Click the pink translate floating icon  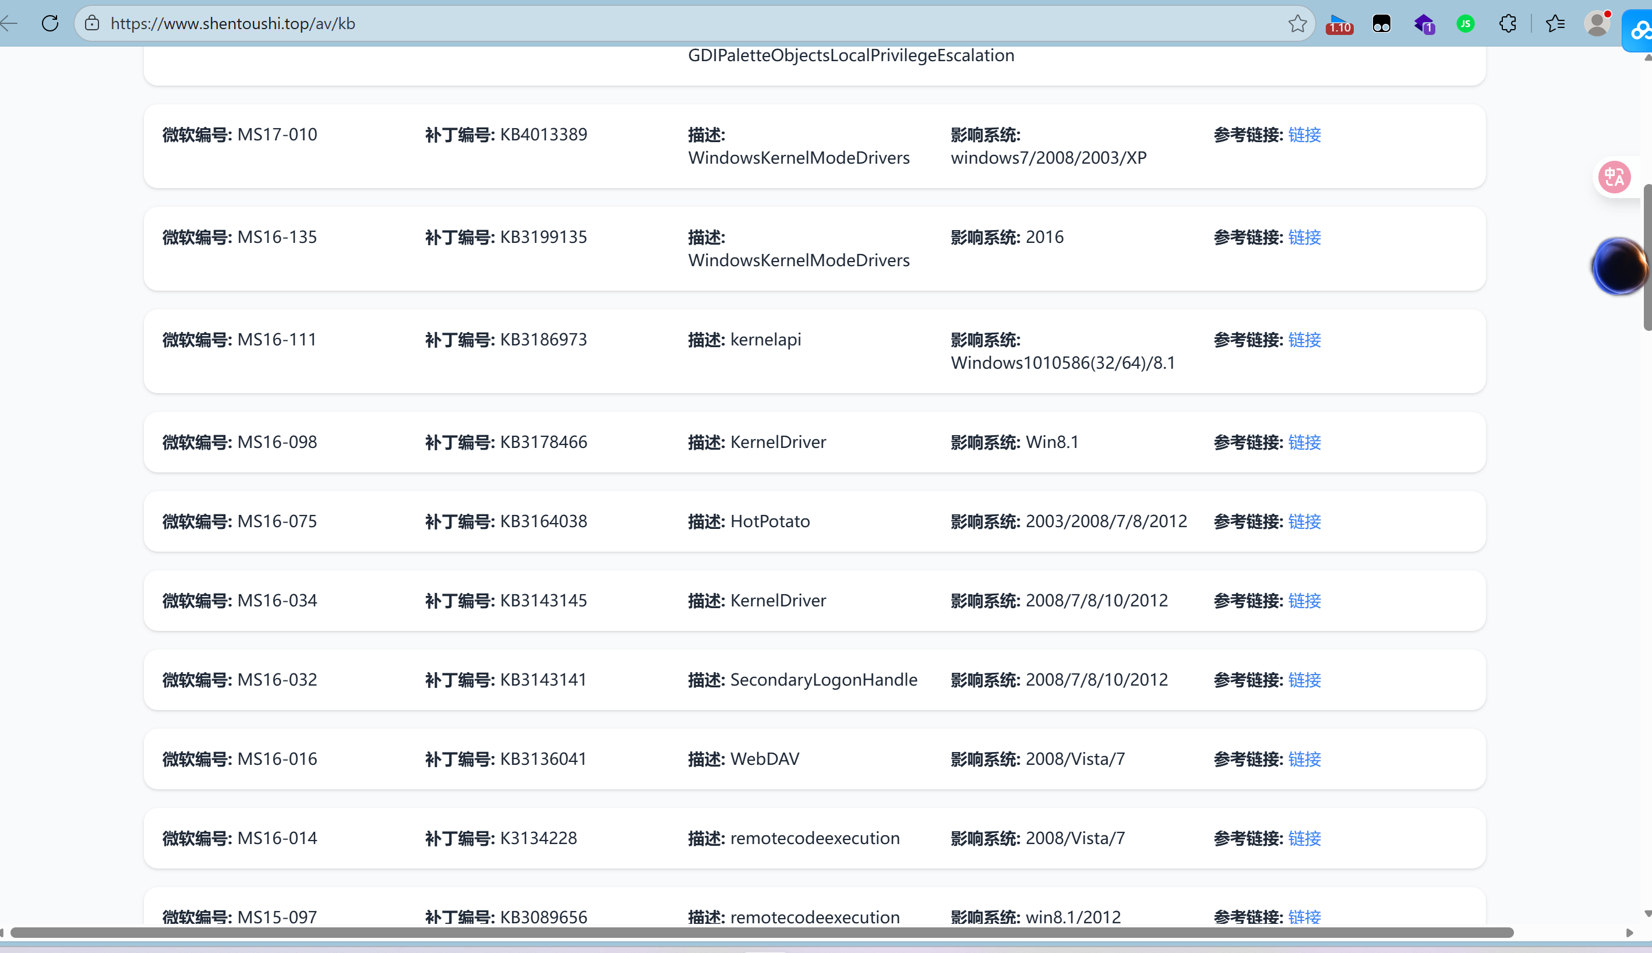pos(1614,177)
